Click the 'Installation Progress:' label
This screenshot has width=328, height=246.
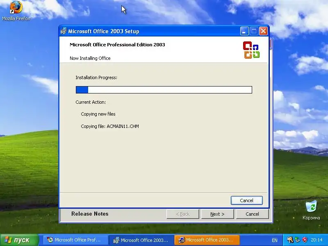tap(96, 77)
